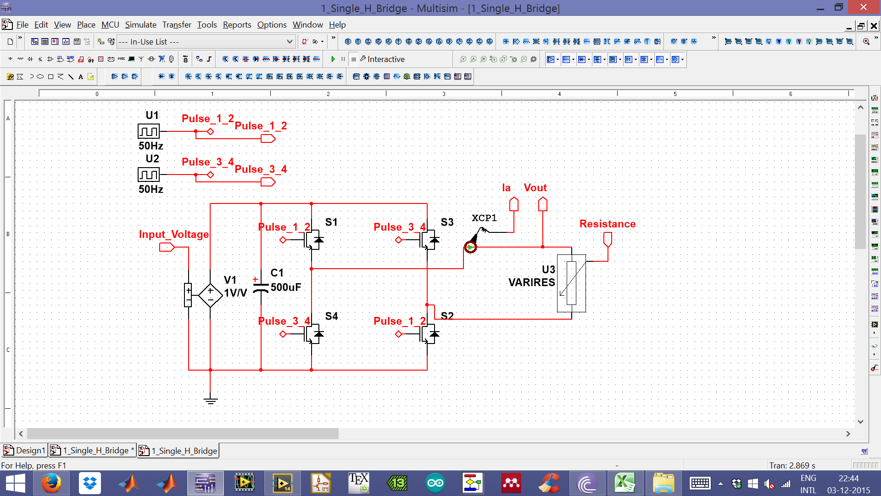Open the In-Use List dropdown
Viewport: 881px width, 496px height.
pos(289,41)
